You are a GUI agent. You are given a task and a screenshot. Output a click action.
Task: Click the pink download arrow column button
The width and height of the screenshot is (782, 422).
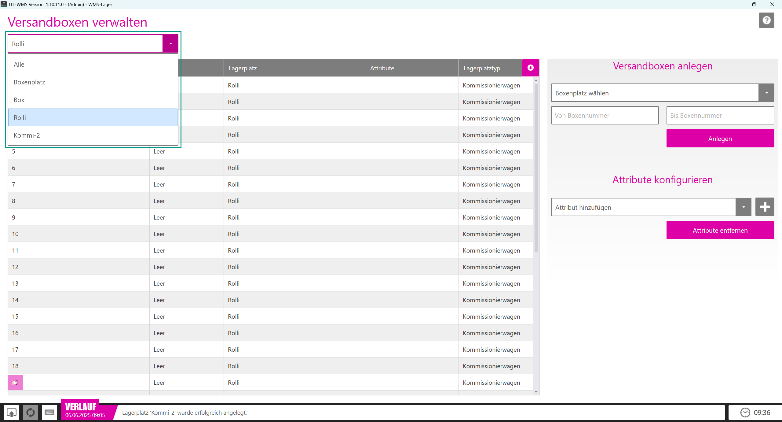pyautogui.click(x=530, y=68)
